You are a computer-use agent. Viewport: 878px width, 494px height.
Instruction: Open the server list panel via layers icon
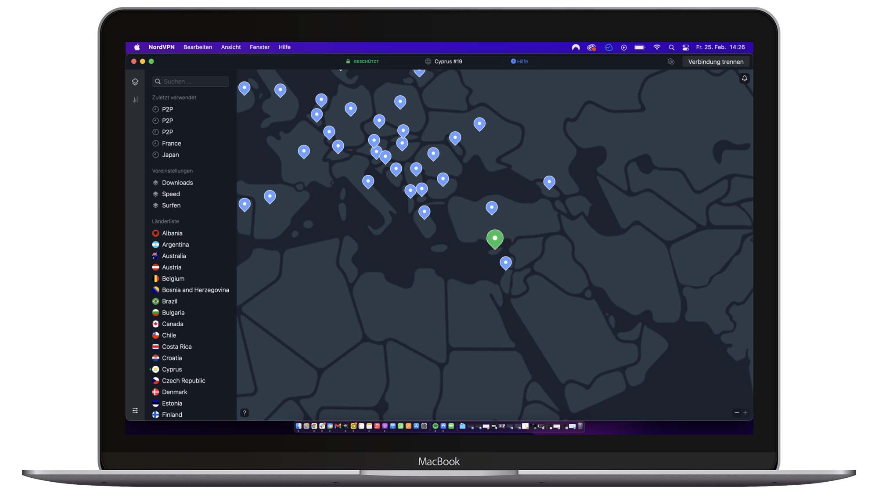coord(135,82)
